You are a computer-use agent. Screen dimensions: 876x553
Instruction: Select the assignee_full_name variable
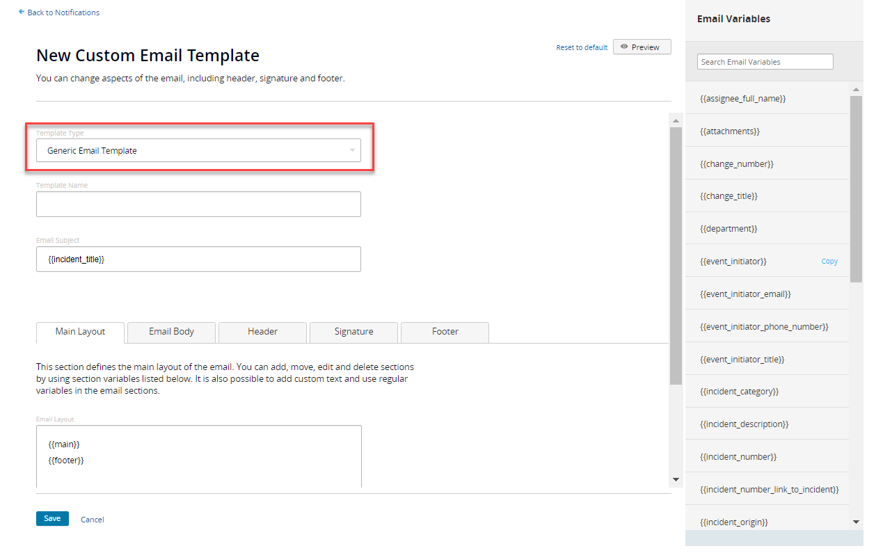point(742,98)
